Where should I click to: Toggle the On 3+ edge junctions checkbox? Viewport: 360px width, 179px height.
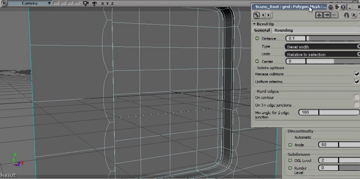(x=357, y=105)
